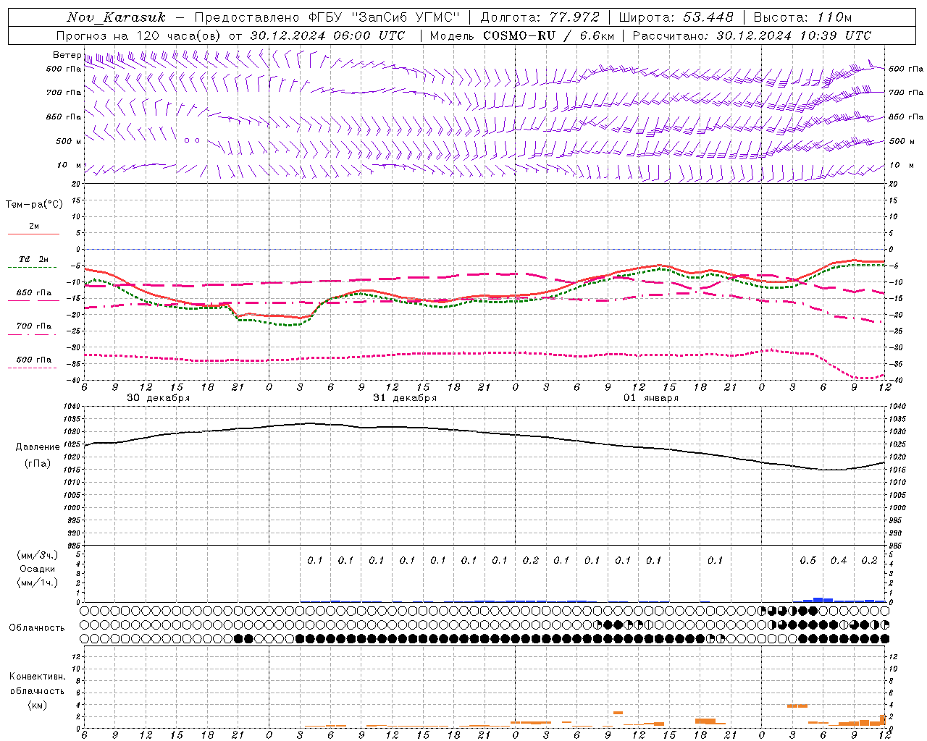Click the date label '01 января'
Image resolution: width=927 pixels, height=741 pixels.
(651, 398)
